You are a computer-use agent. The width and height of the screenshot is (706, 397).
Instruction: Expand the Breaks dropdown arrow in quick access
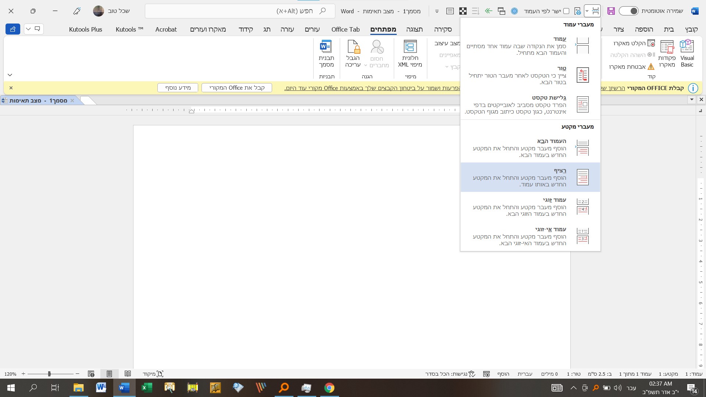(587, 11)
